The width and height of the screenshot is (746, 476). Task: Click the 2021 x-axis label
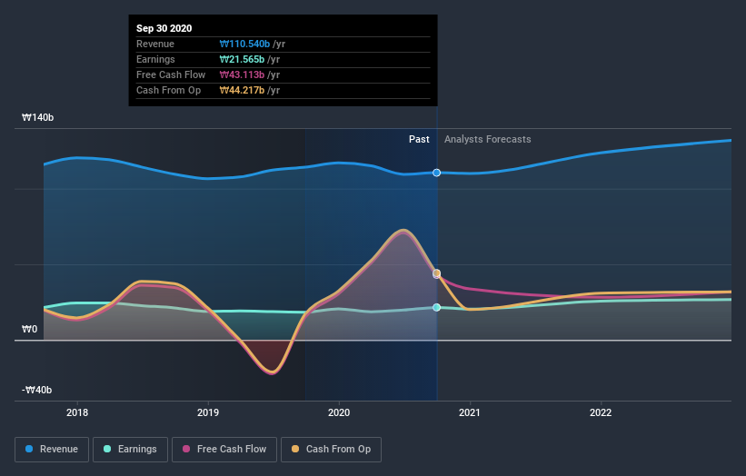(x=470, y=412)
